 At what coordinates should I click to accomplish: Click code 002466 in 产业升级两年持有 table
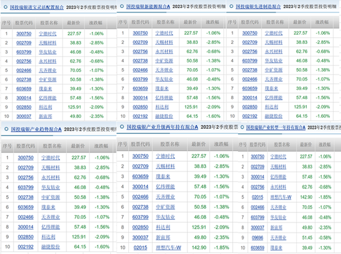[140, 197]
